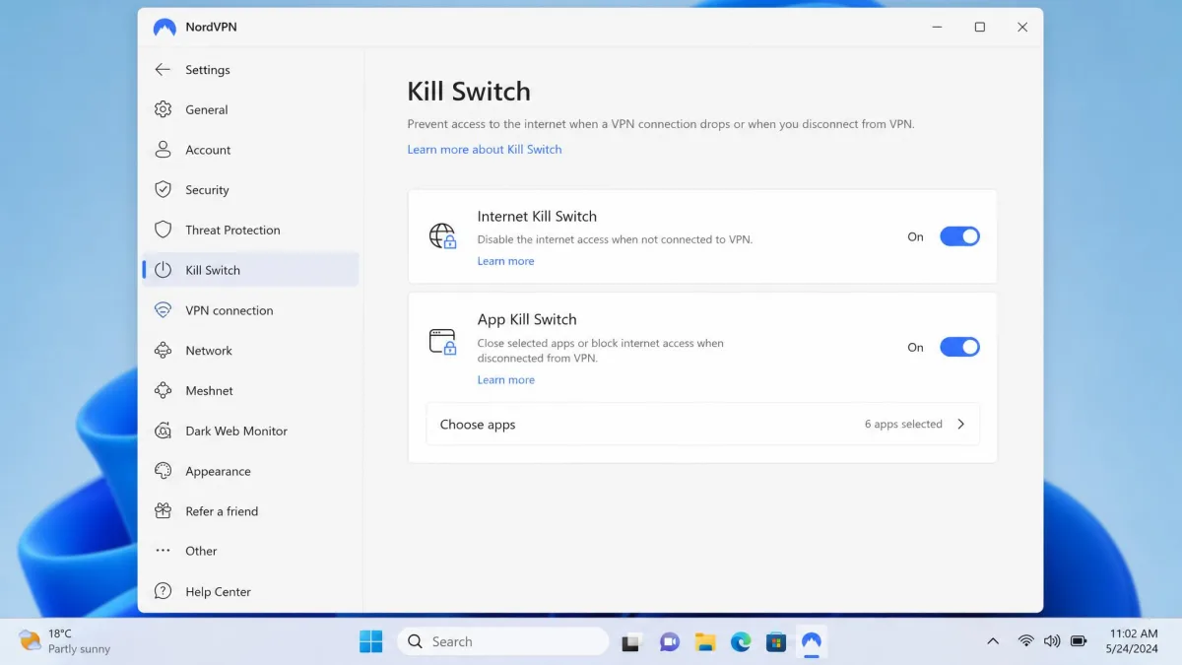Screen dimensions: 1182x665
Task: Select Kill Switch label in sidebar
Action: point(213,270)
